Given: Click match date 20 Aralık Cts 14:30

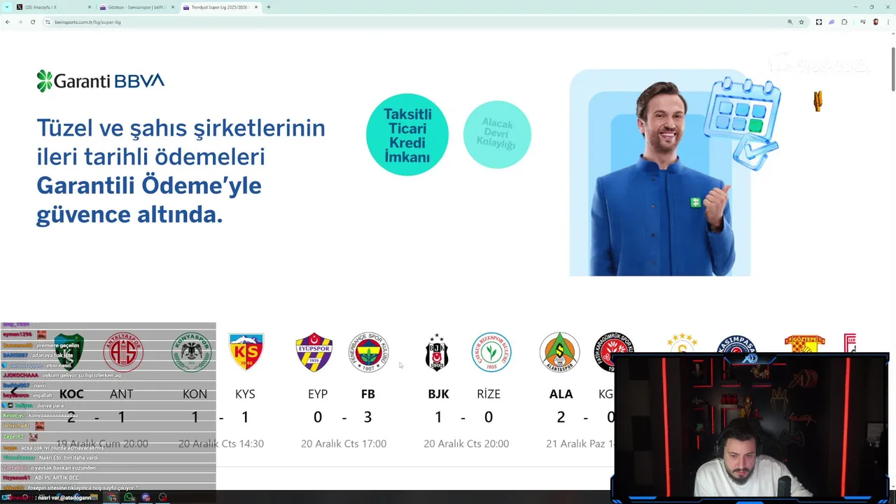Looking at the screenshot, I should coord(221,444).
